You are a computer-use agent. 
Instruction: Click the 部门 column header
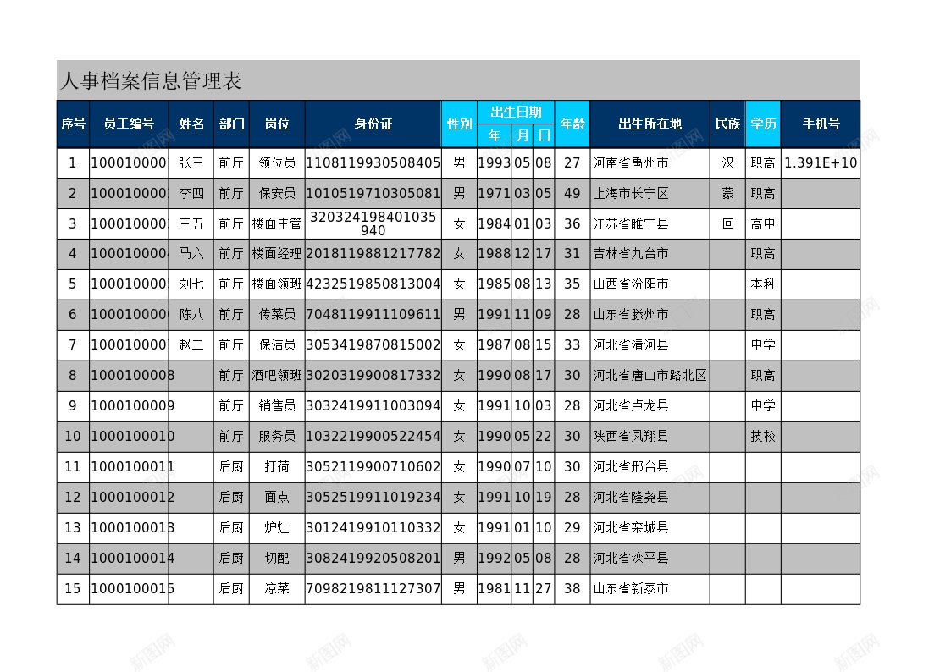click(x=230, y=123)
